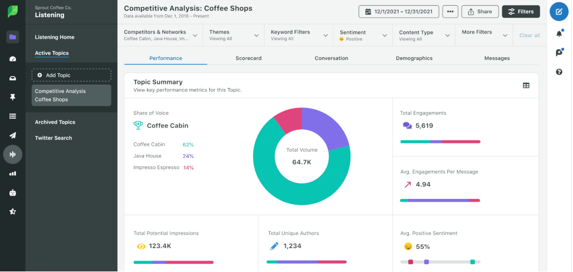Select the Listening waveform icon in sidebar
Image resolution: width=573 pixels, height=272 pixels.
(13, 154)
